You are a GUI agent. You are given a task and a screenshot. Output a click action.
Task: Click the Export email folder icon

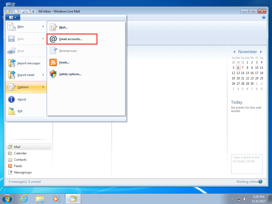click(x=11, y=75)
